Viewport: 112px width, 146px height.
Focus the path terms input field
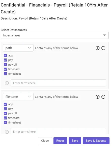coord(58,83)
